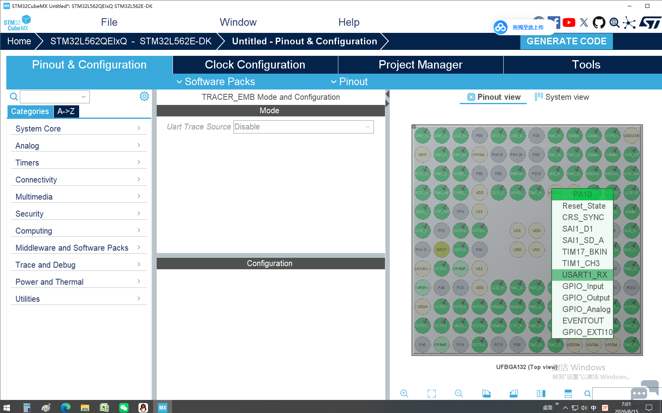Click the VREF+ pin on the chip
The image size is (662, 413).
click(x=422, y=287)
